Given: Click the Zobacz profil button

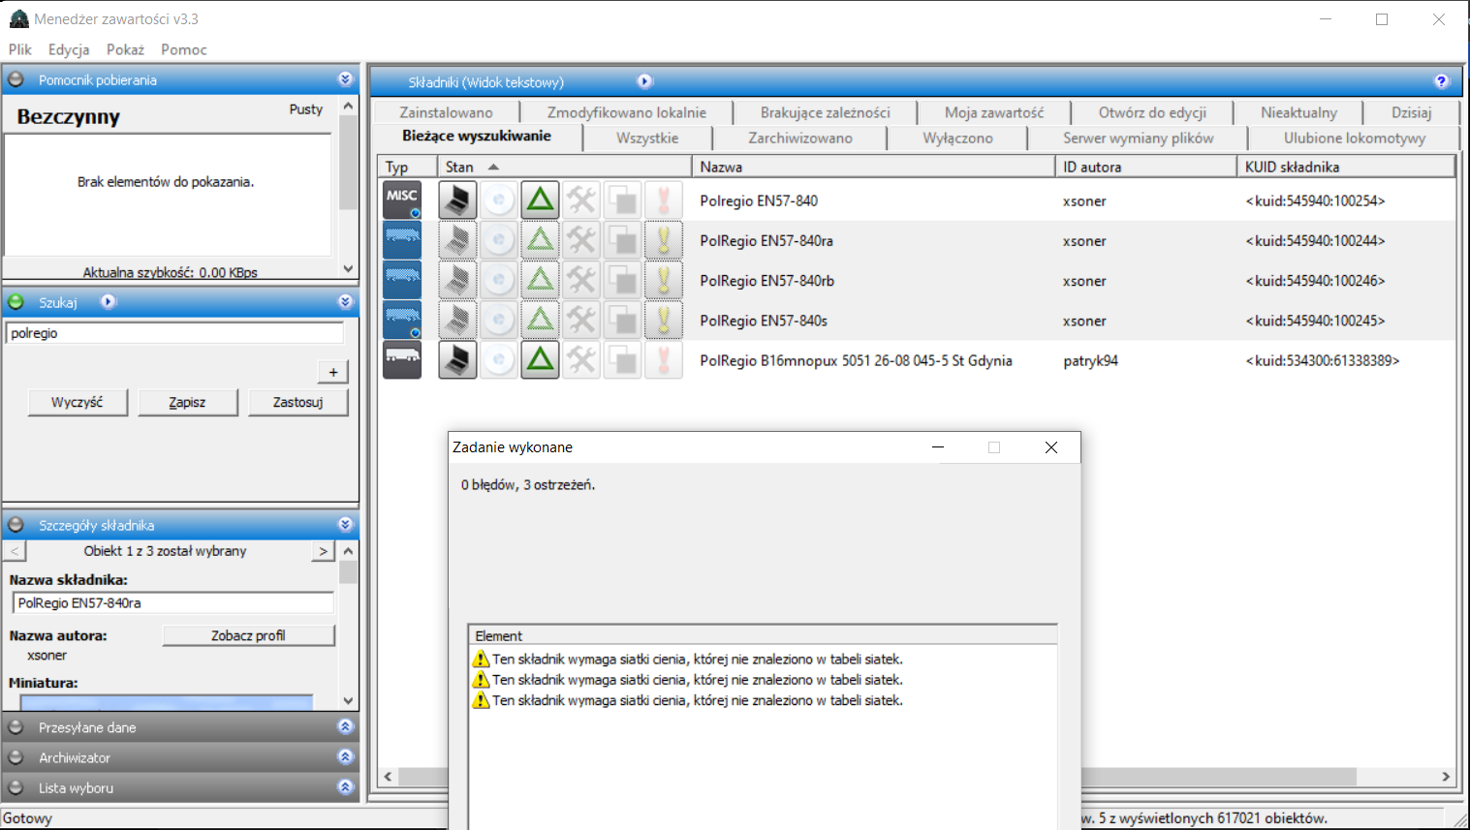Looking at the screenshot, I should 248,635.
